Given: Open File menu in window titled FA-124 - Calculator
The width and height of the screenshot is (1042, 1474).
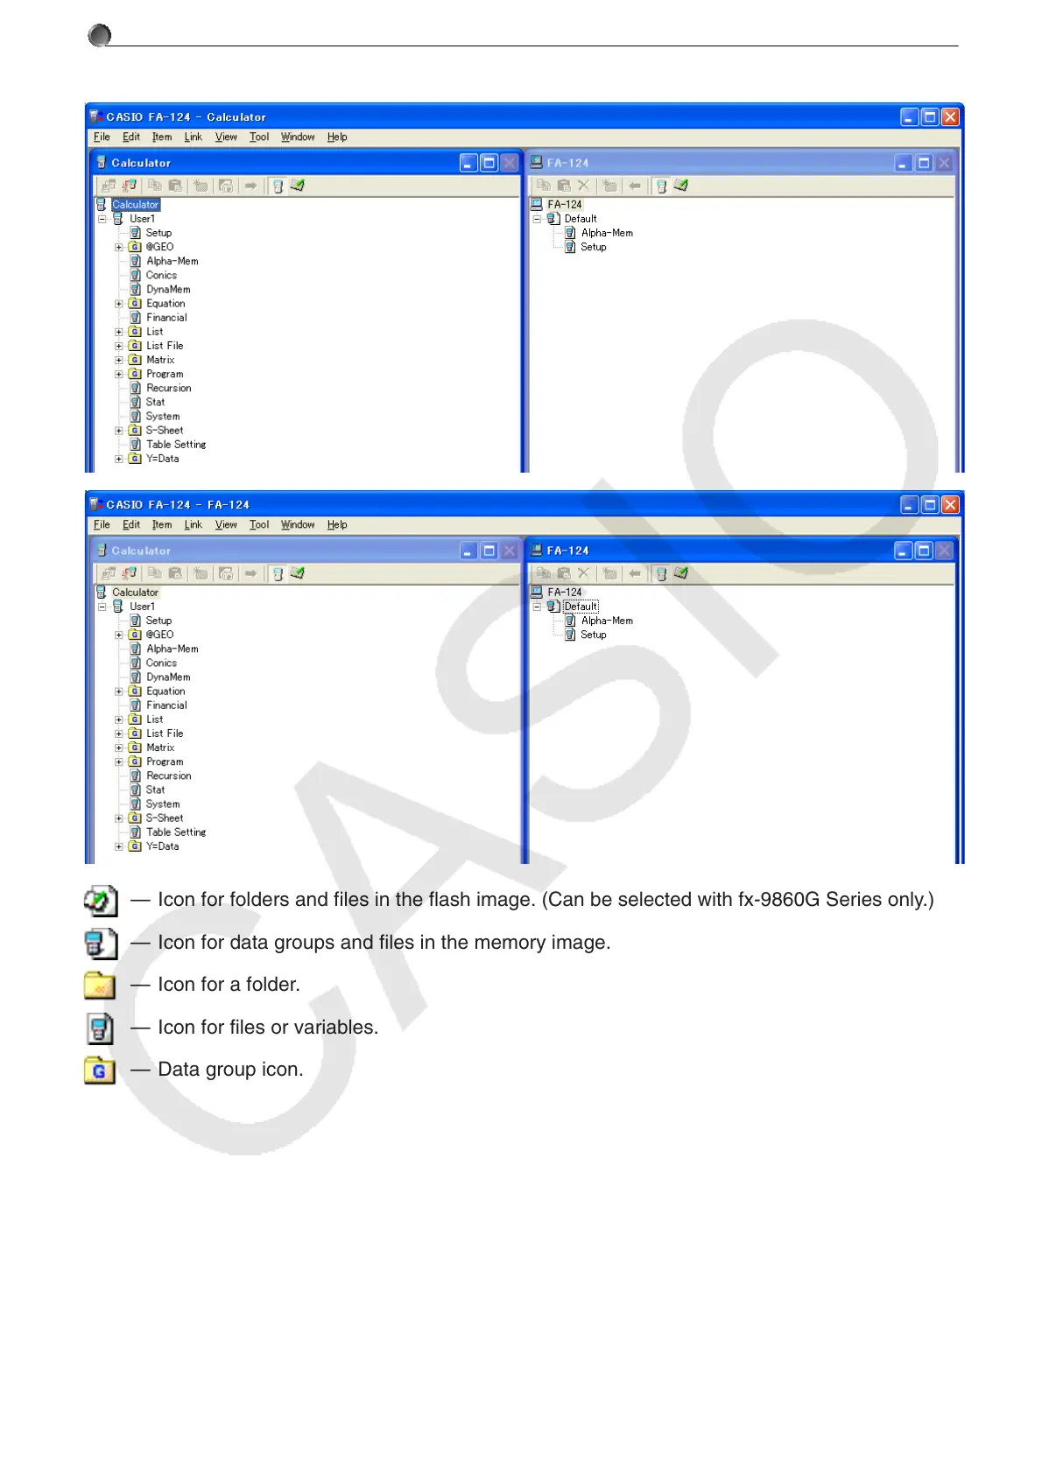Looking at the screenshot, I should click(102, 137).
